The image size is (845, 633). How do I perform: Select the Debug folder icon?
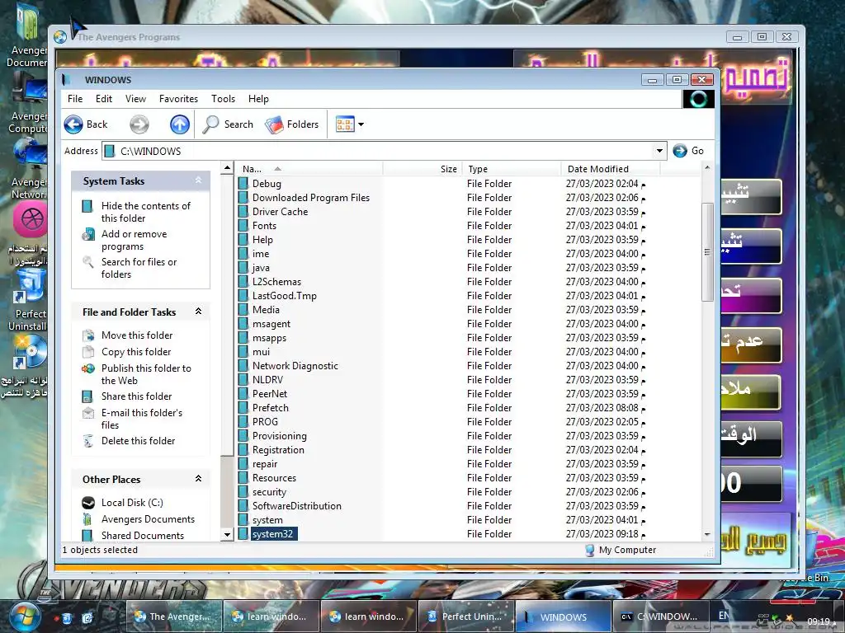point(243,184)
